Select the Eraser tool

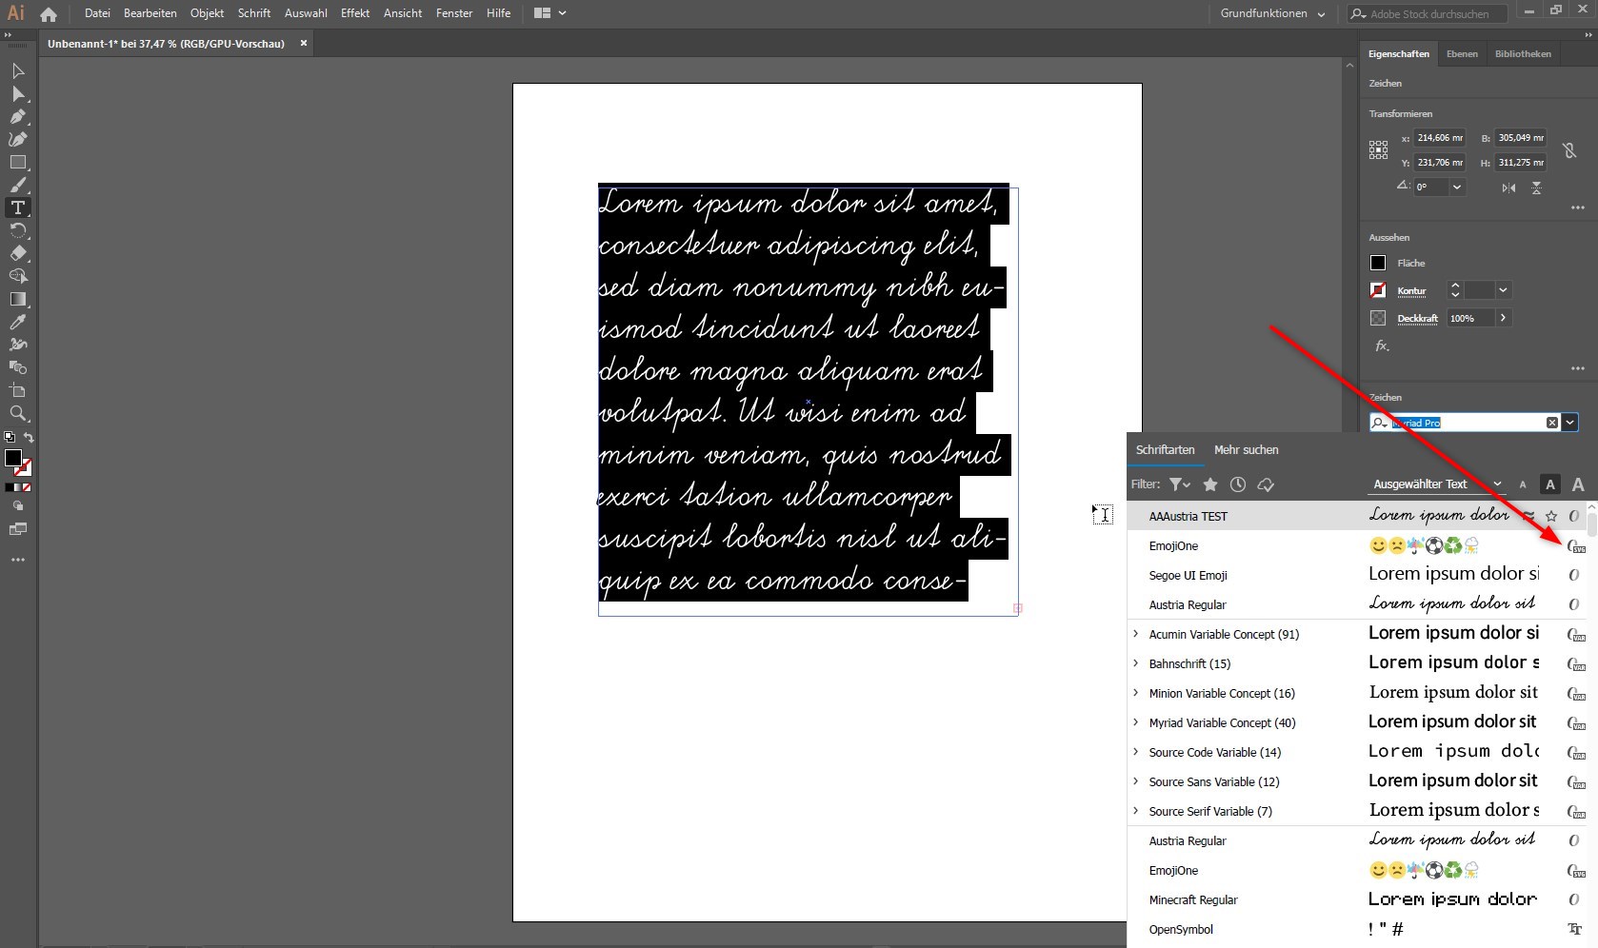click(x=17, y=253)
